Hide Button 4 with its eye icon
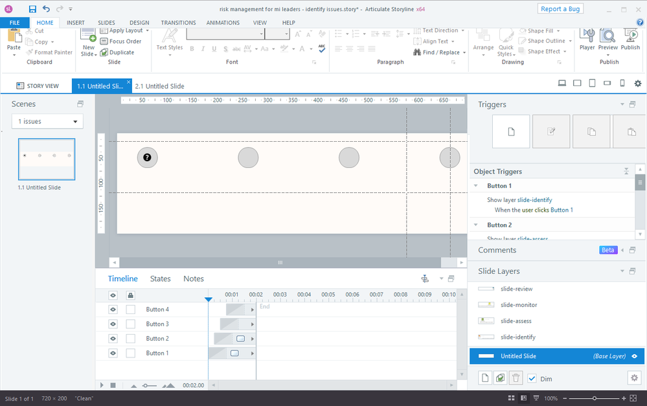647x406 pixels. [113, 310]
